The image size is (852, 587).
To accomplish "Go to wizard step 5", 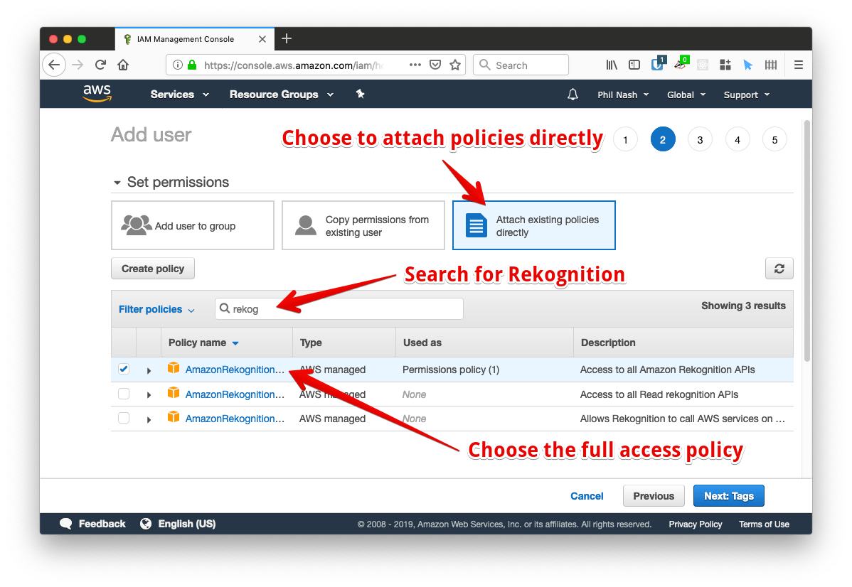I will [774, 139].
